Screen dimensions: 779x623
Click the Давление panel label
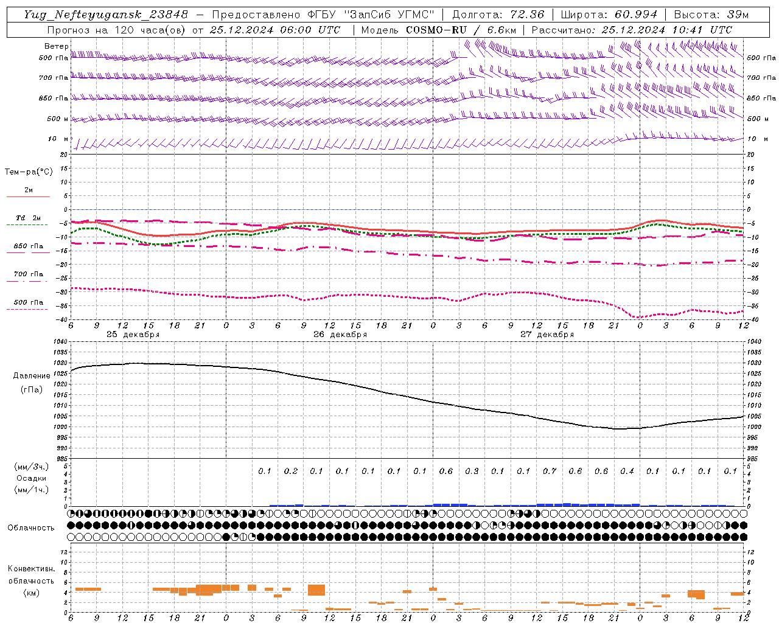(32, 376)
